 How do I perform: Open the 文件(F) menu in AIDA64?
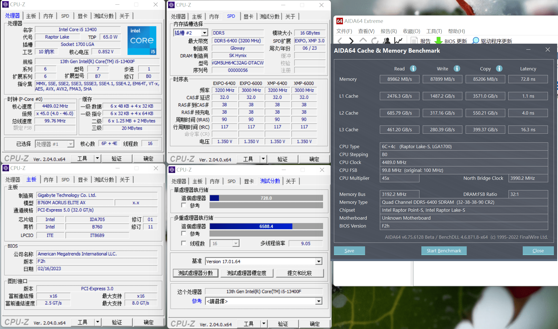344,31
